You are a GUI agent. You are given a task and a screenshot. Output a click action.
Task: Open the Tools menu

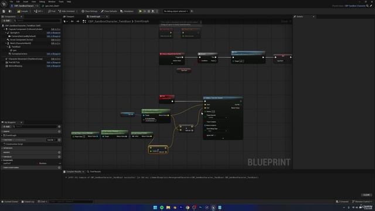click(x=61, y=2)
